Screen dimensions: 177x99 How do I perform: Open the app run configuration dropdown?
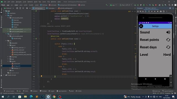[113, 5]
